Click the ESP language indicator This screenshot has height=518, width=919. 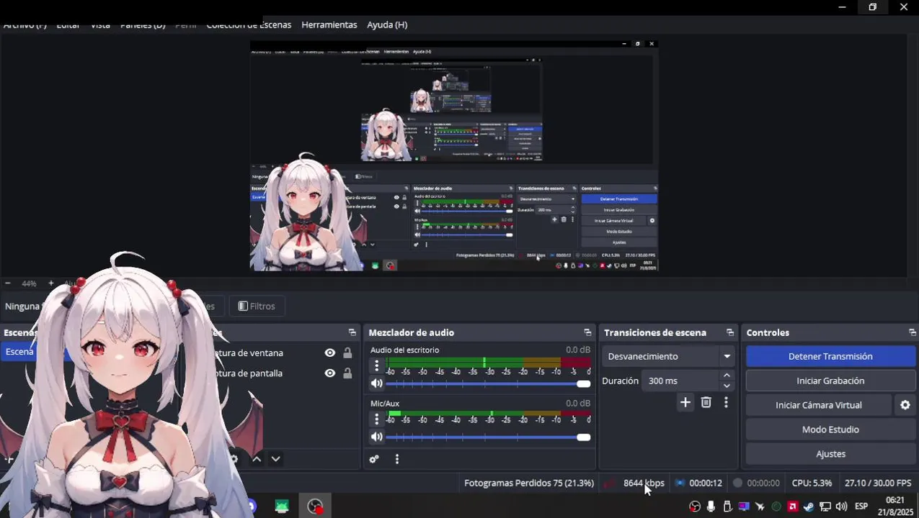tap(861, 506)
